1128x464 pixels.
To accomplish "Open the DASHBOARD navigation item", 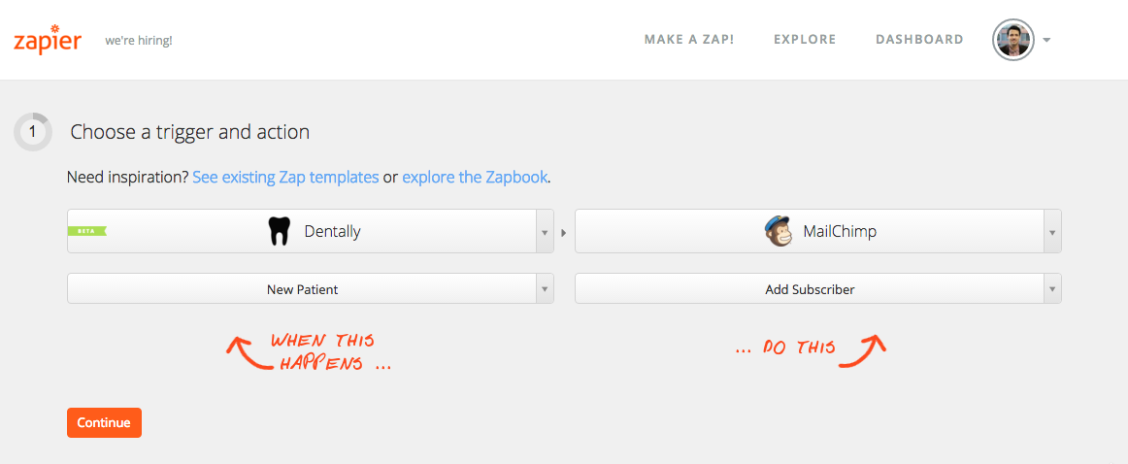I will (919, 40).
